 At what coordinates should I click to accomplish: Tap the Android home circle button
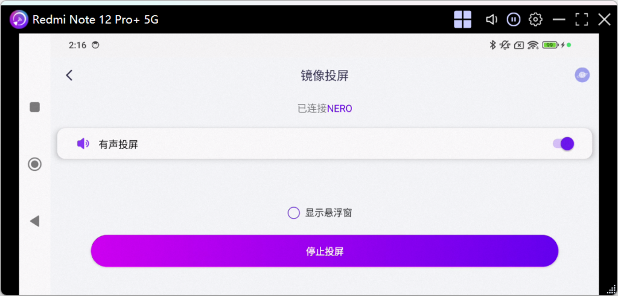tap(35, 164)
